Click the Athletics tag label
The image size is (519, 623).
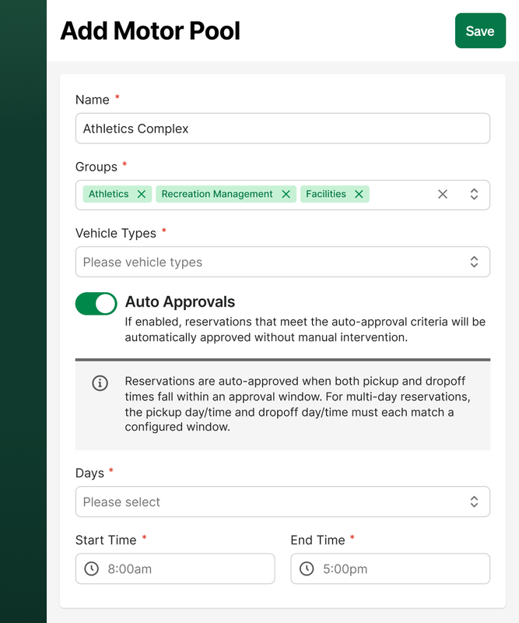(x=108, y=194)
